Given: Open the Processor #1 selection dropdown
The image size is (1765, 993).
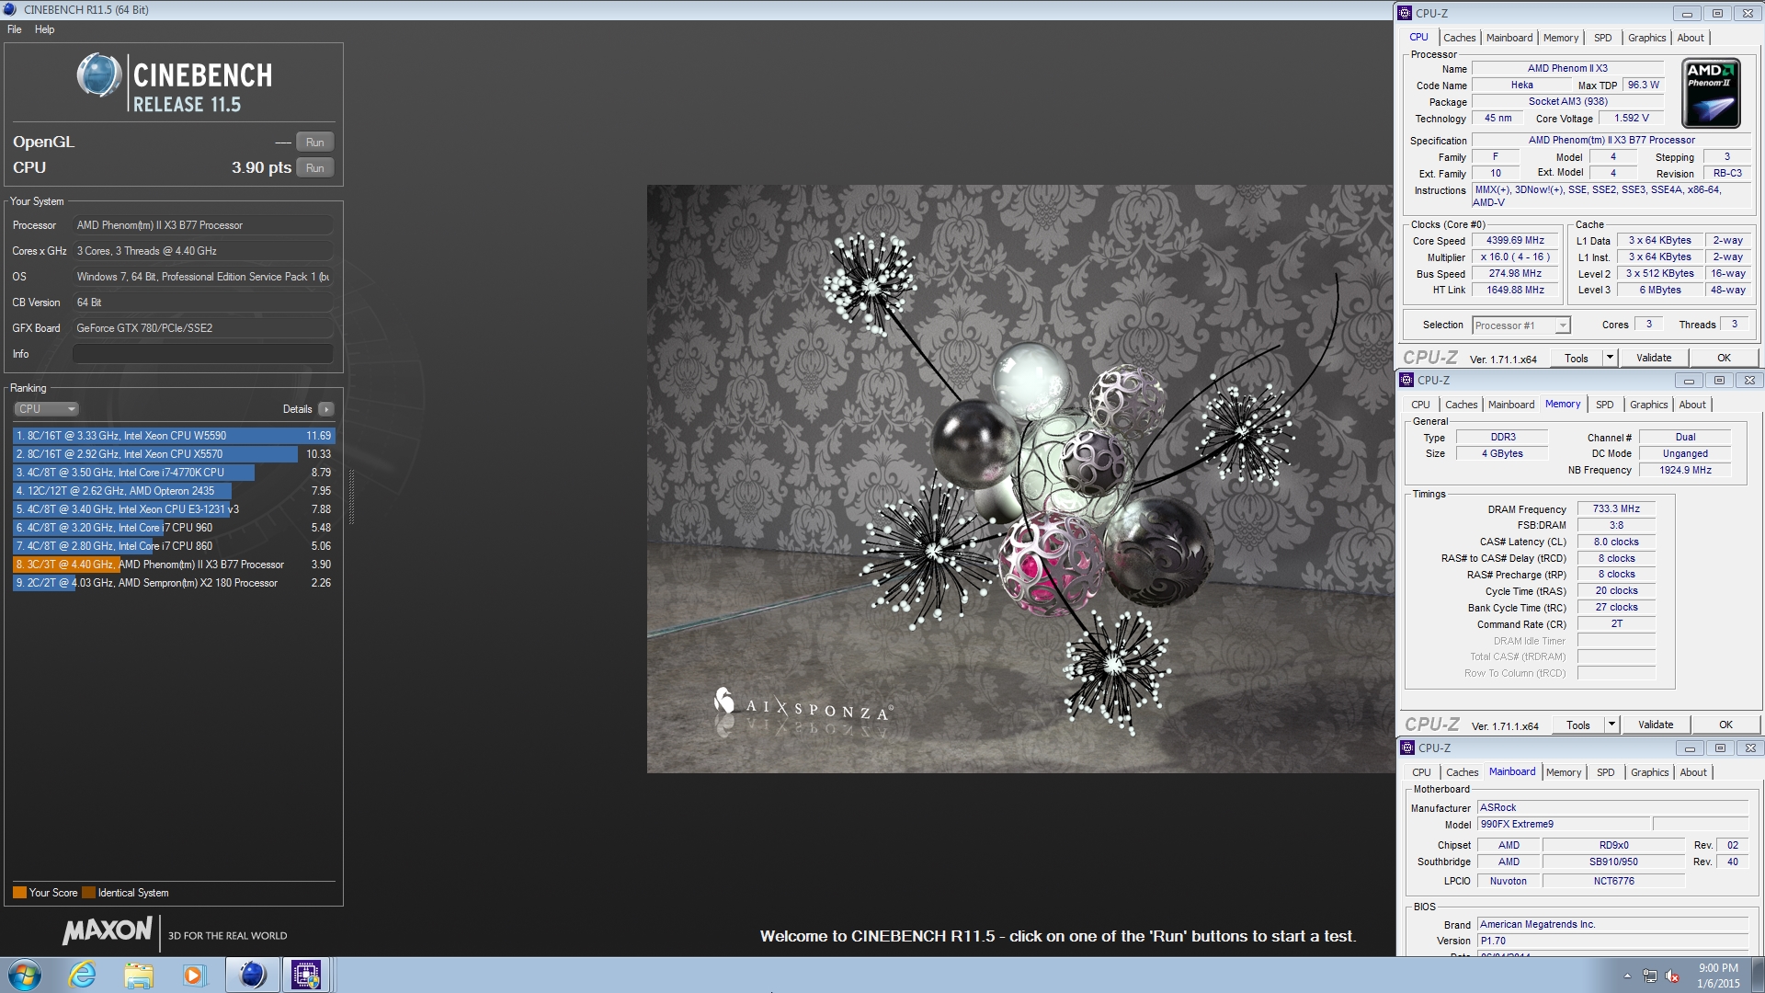Looking at the screenshot, I should click(1520, 325).
